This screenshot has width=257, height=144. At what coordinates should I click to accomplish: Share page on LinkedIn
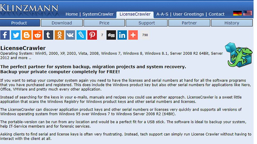click(x=122, y=35)
